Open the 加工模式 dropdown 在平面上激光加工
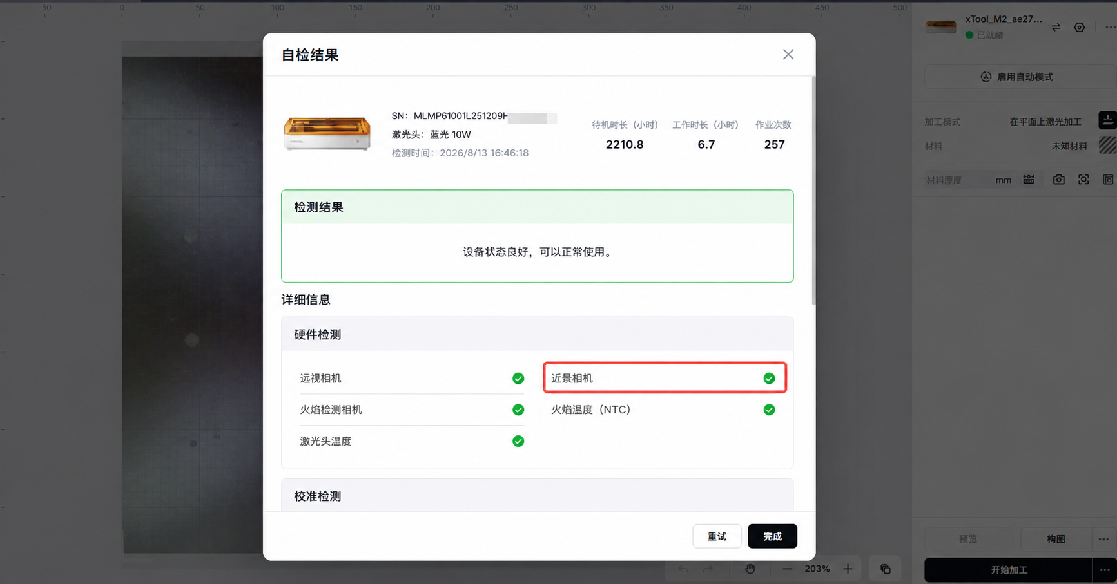This screenshot has height=584, width=1117. click(x=1045, y=122)
